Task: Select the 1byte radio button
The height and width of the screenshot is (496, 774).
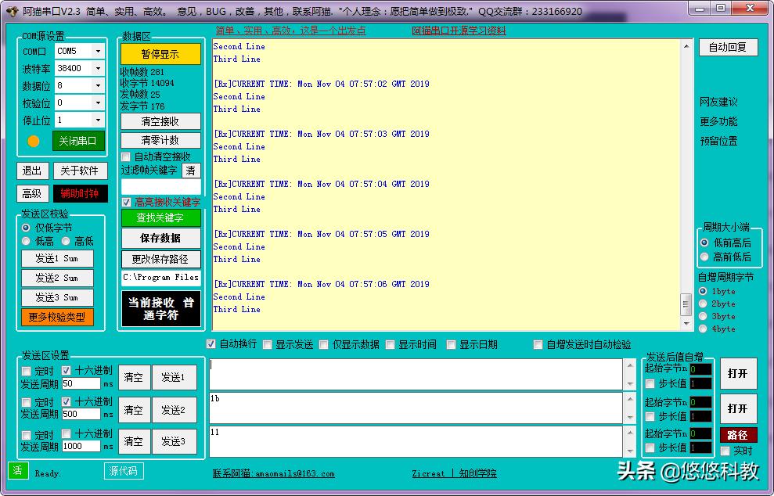Action: tap(703, 291)
